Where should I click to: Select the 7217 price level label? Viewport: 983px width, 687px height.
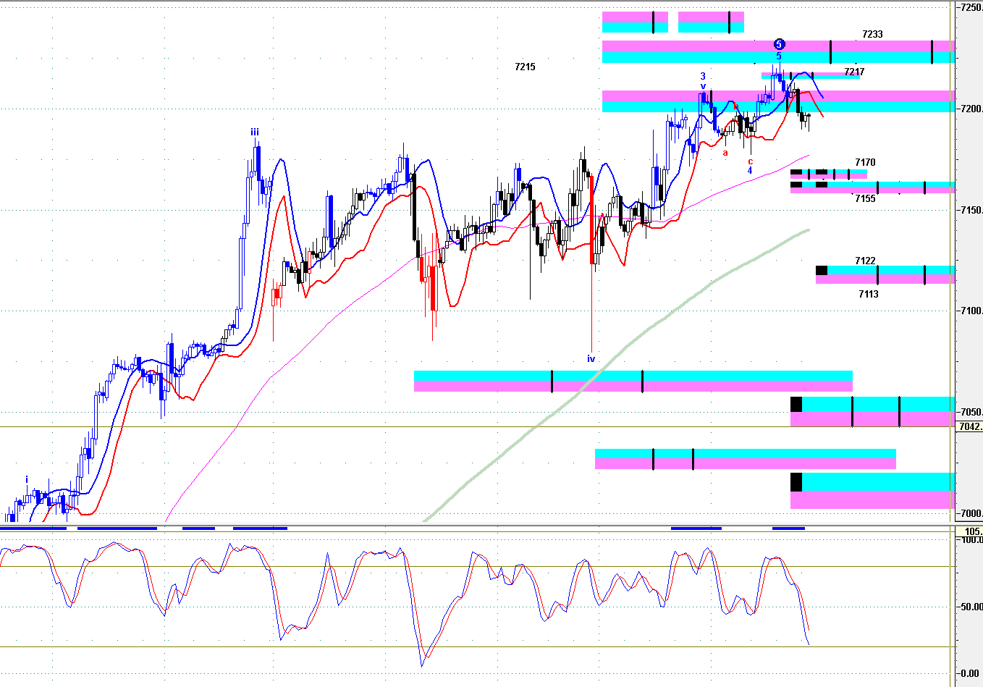coord(854,72)
